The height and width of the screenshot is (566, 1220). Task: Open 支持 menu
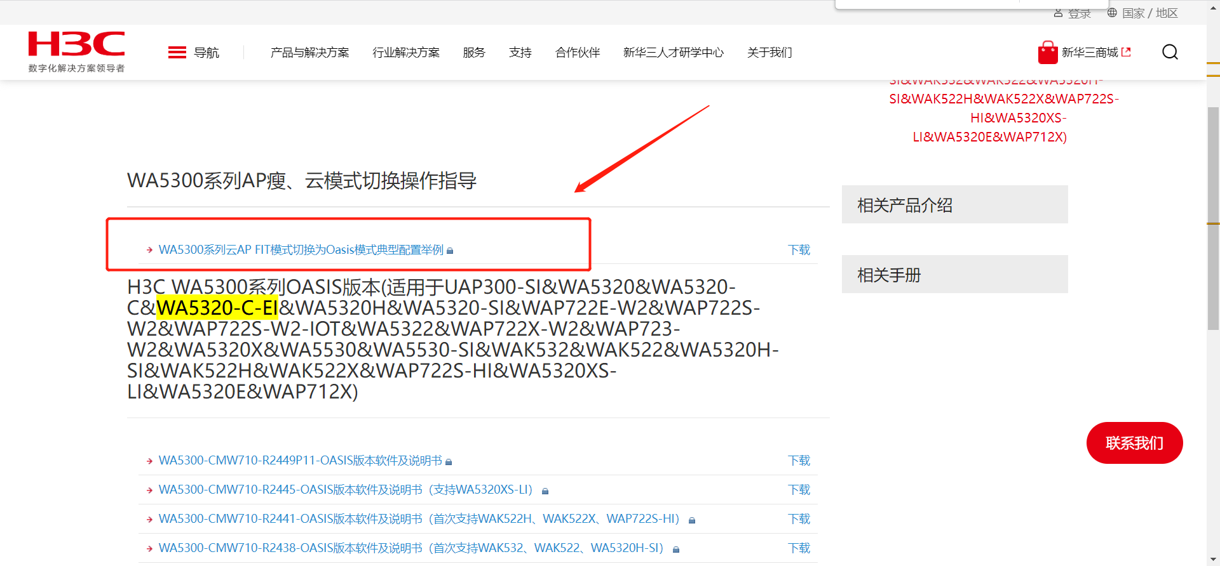520,52
